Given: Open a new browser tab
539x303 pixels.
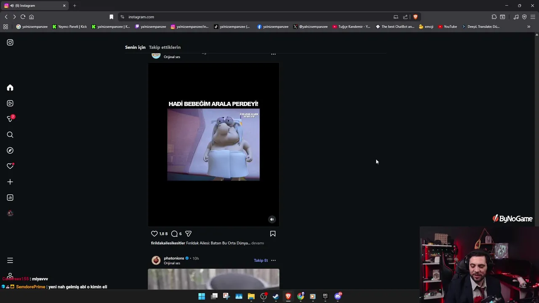Looking at the screenshot, I should tap(75, 5).
